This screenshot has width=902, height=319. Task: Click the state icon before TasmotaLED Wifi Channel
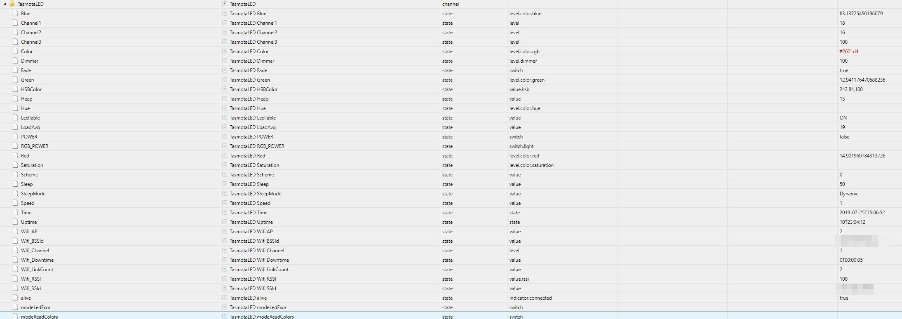pyautogui.click(x=225, y=250)
